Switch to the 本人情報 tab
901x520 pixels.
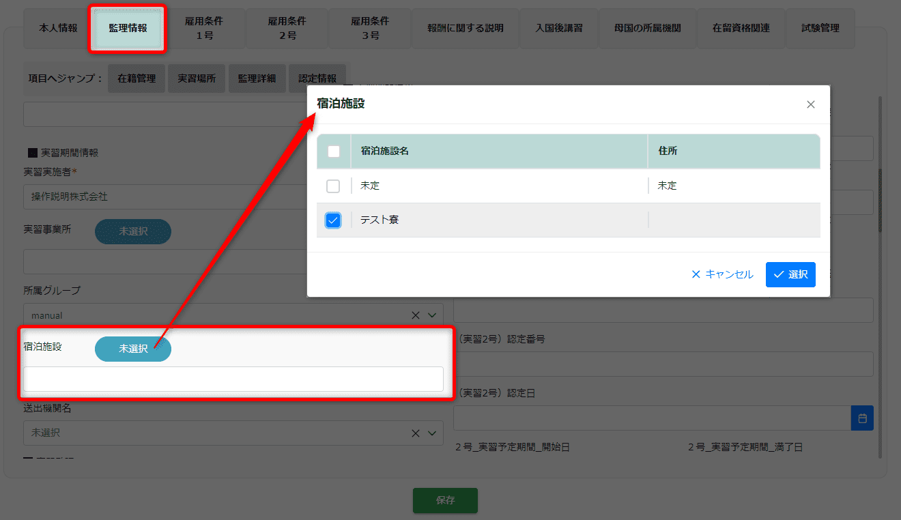tap(58, 29)
